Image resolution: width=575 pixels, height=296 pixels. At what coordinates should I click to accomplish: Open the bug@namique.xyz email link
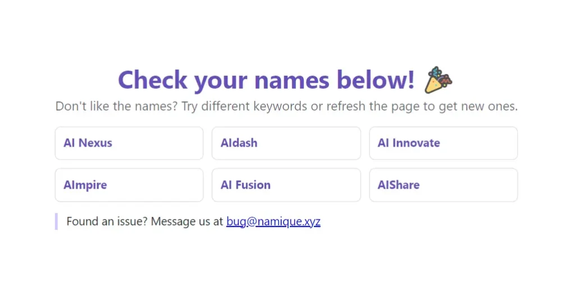[x=273, y=221]
